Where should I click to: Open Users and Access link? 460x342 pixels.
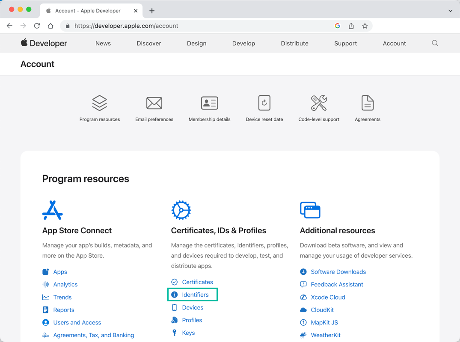coord(77,323)
